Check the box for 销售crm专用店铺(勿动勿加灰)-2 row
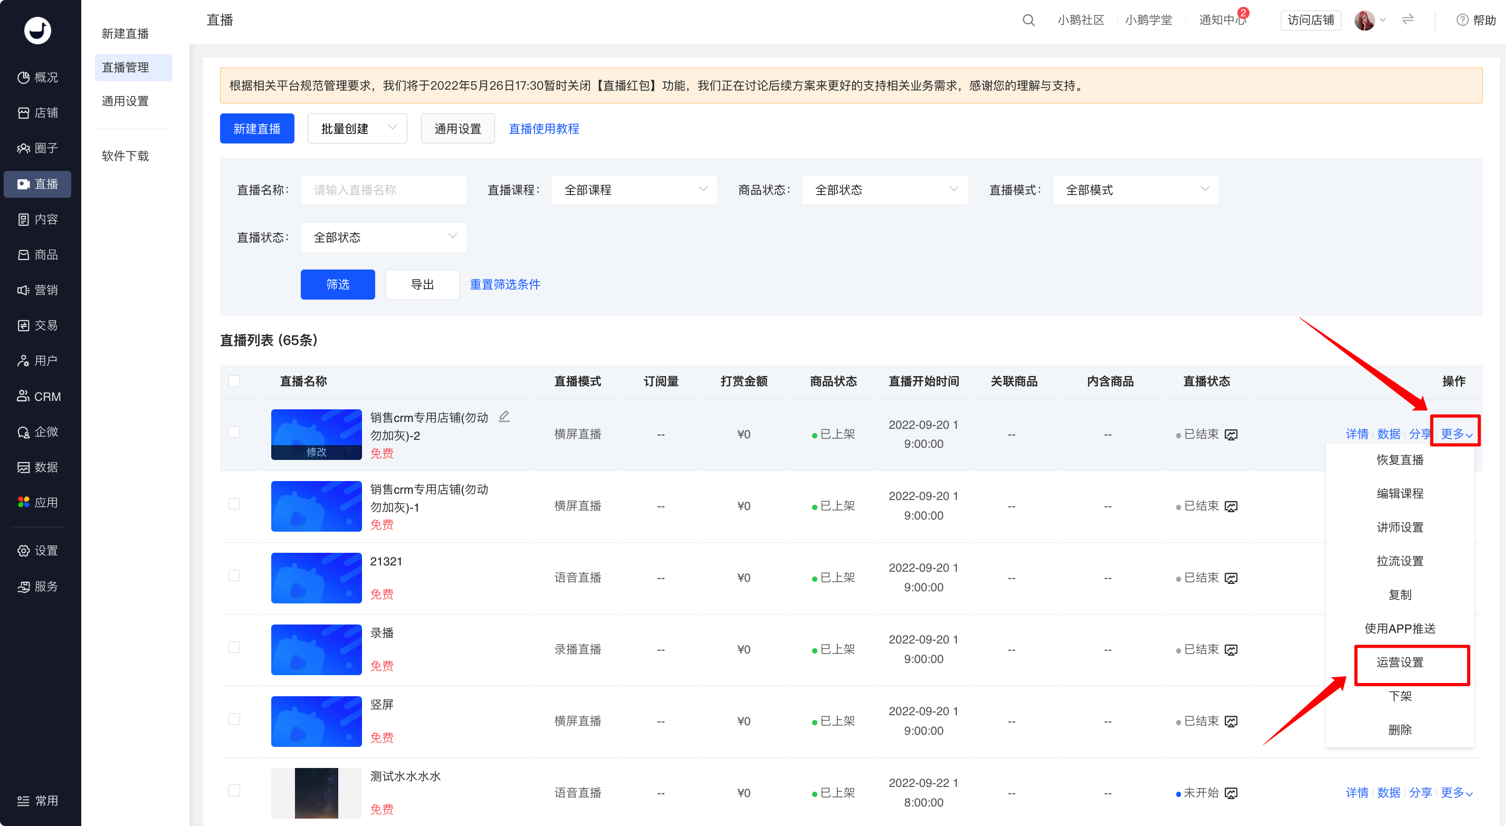Image resolution: width=1506 pixels, height=826 pixels. point(234,432)
